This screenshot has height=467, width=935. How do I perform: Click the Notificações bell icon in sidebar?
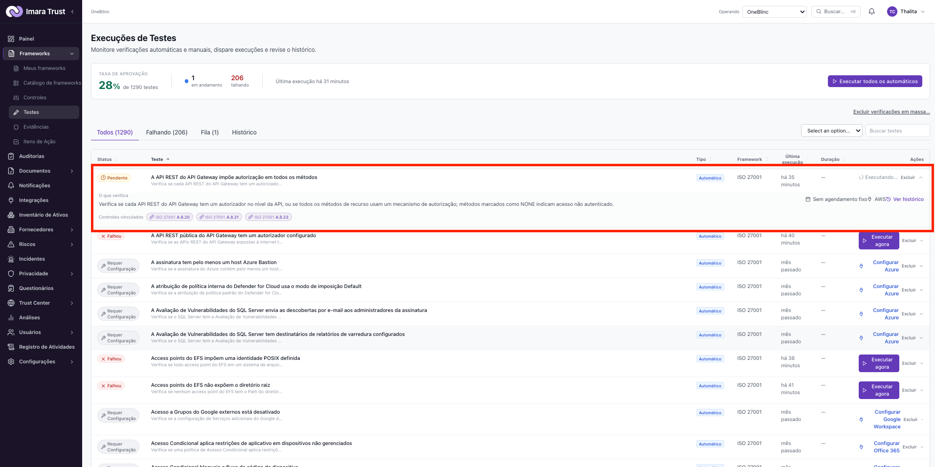11,185
